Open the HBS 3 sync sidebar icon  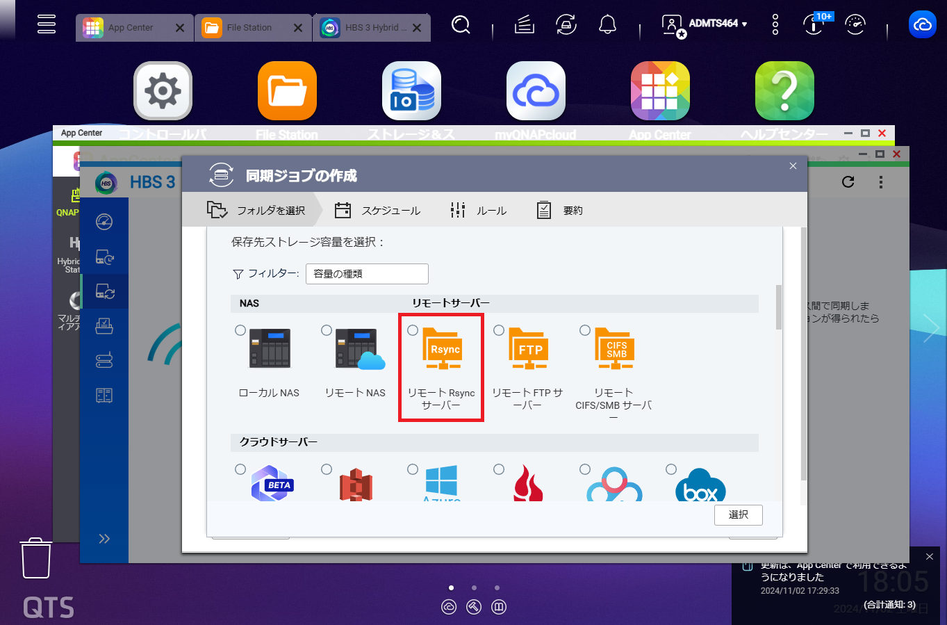tap(104, 291)
